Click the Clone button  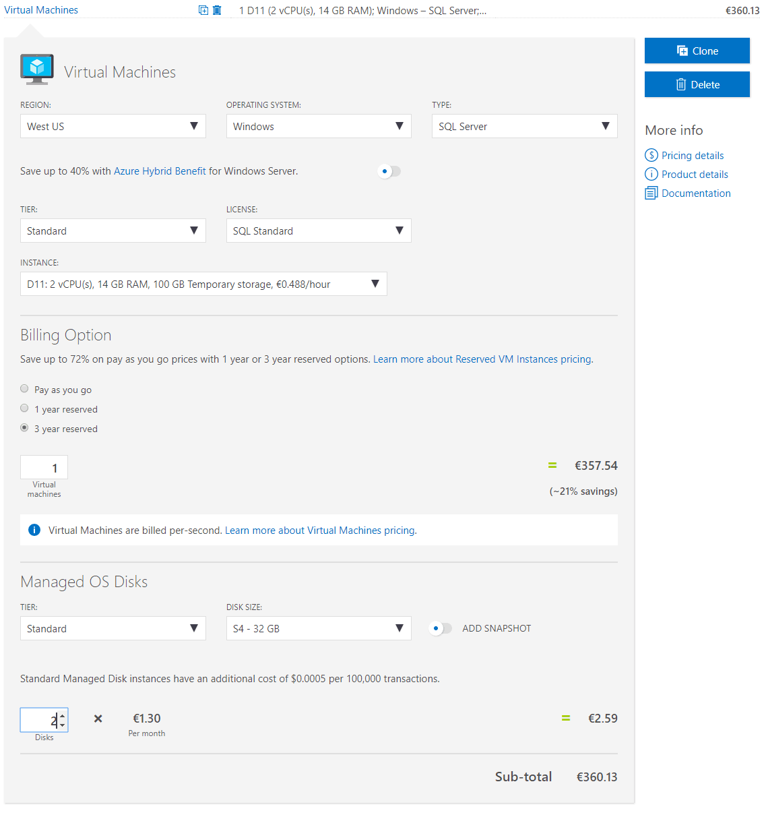[x=697, y=51]
